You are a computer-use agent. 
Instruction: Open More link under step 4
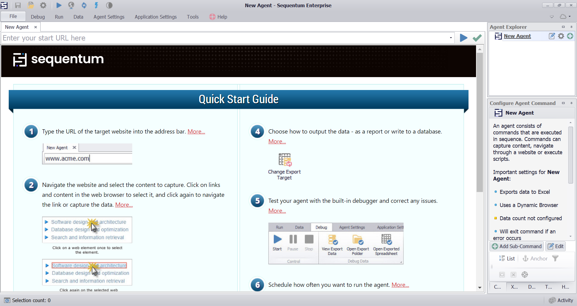(277, 141)
